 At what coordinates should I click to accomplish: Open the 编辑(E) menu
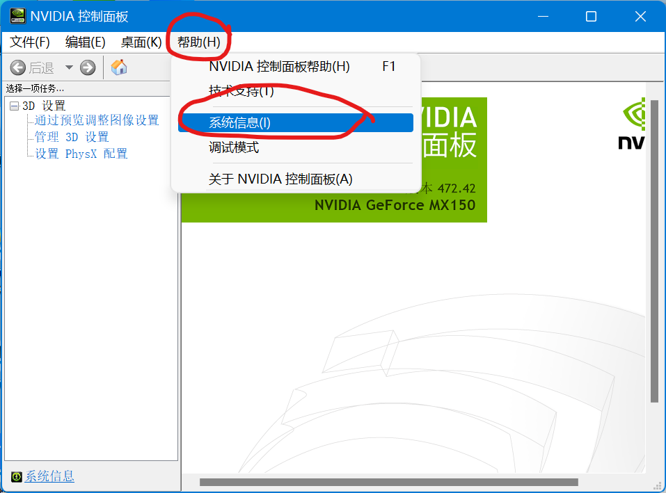pyautogui.click(x=86, y=42)
